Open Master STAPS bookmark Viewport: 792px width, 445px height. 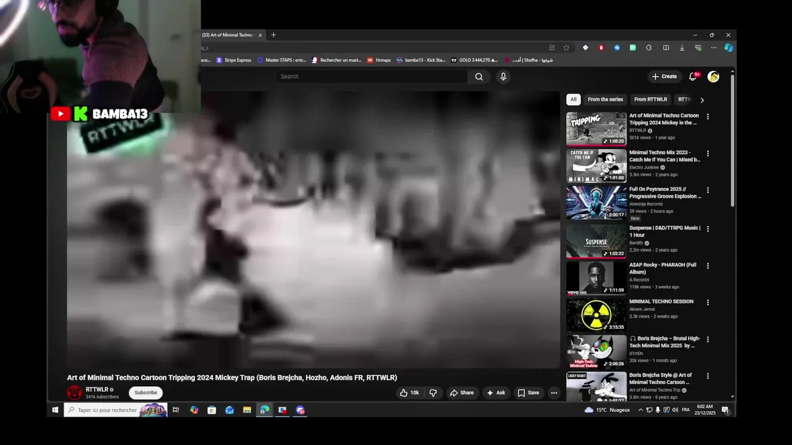click(282, 60)
